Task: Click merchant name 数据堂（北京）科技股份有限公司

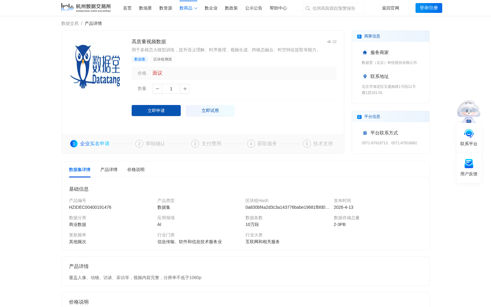Action: coord(389,63)
